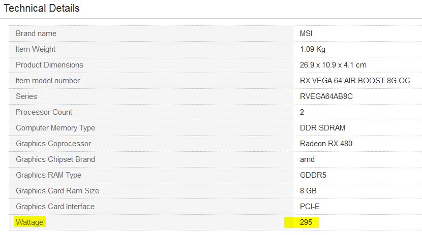This screenshot has height=235, width=422.
Task: Click the Graphics RAM Type label
Action: click(x=48, y=175)
